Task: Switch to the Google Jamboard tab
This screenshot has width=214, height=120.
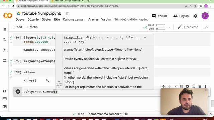Action: click(x=67, y=1)
